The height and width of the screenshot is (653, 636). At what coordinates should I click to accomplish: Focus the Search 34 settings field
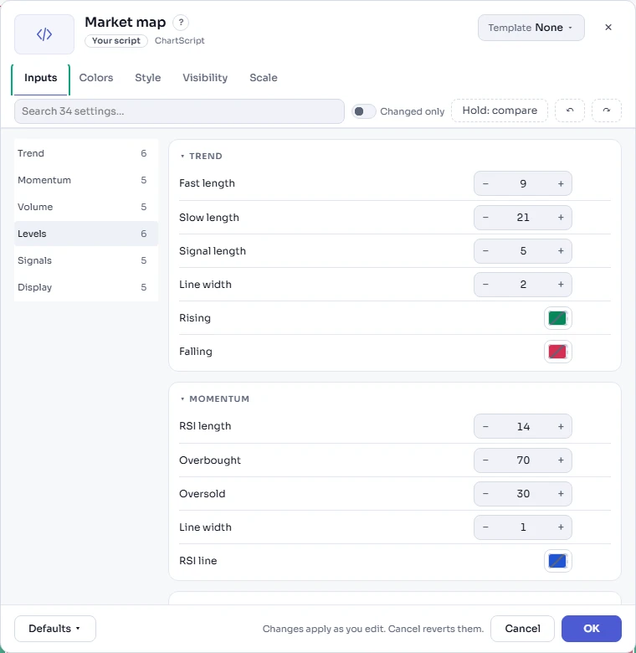coord(179,111)
